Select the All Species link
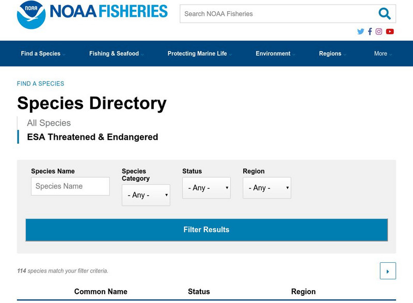This screenshot has width=413, height=303. tap(49, 123)
